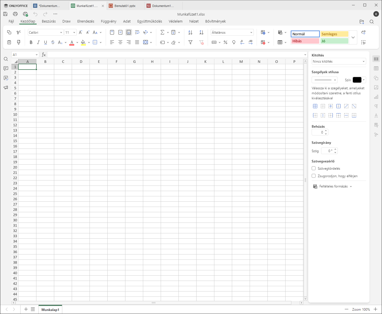Expand the cell styles gallery arrow
The image size is (382, 314).
pos(353,37)
